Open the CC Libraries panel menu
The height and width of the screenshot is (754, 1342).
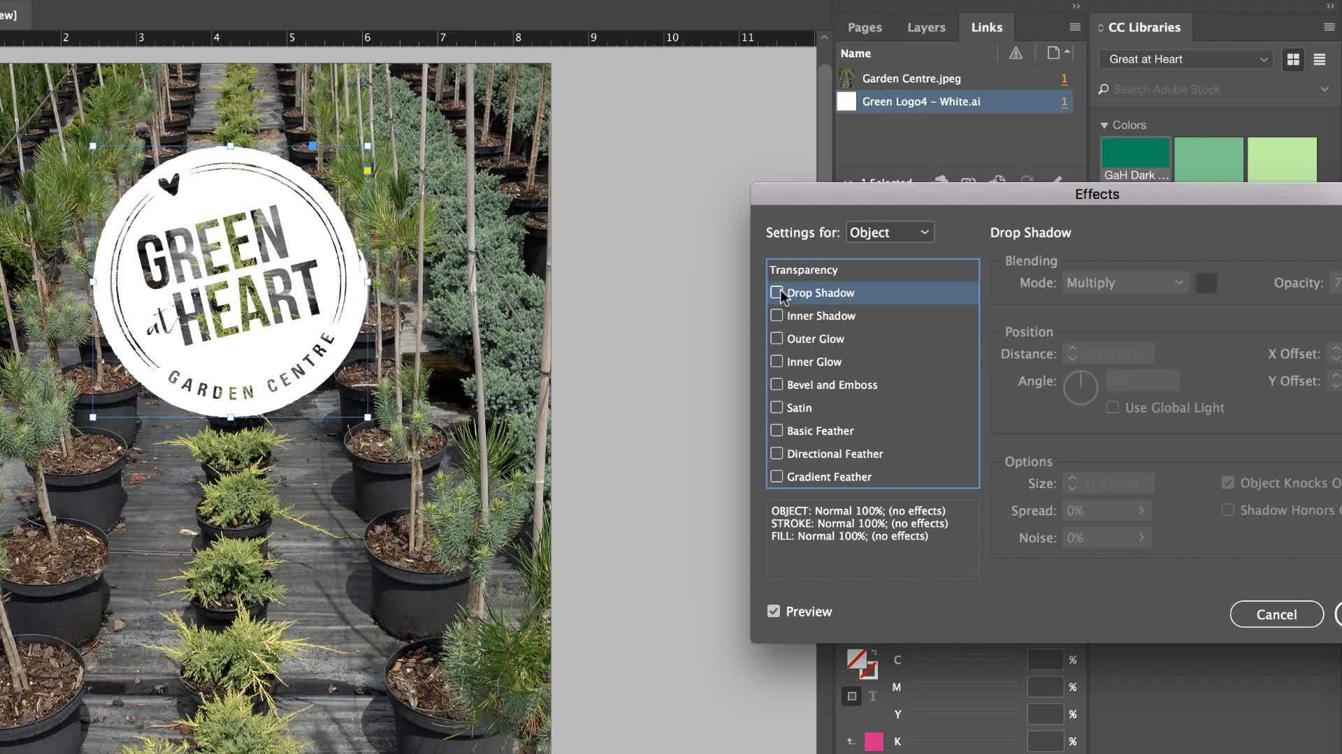pyautogui.click(x=1329, y=27)
